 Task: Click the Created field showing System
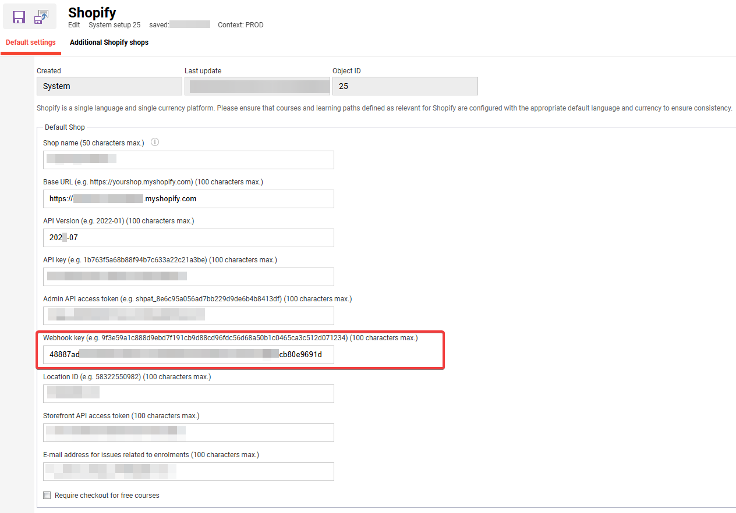coord(109,85)
